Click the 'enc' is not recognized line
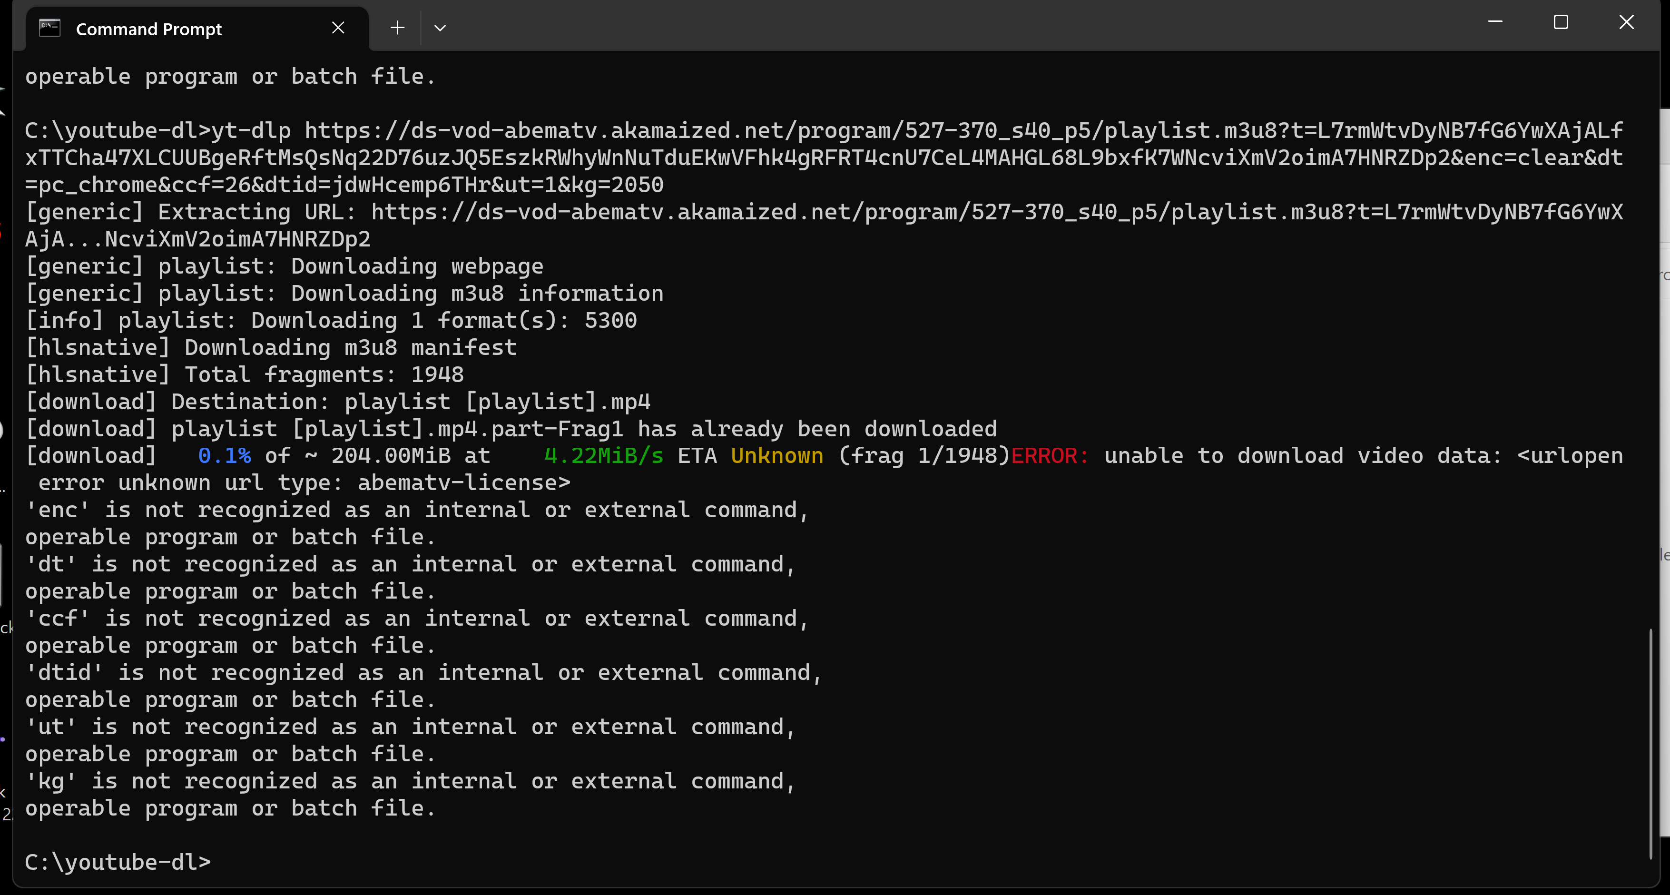This screenshot has width=1670, height=895. 417,511
